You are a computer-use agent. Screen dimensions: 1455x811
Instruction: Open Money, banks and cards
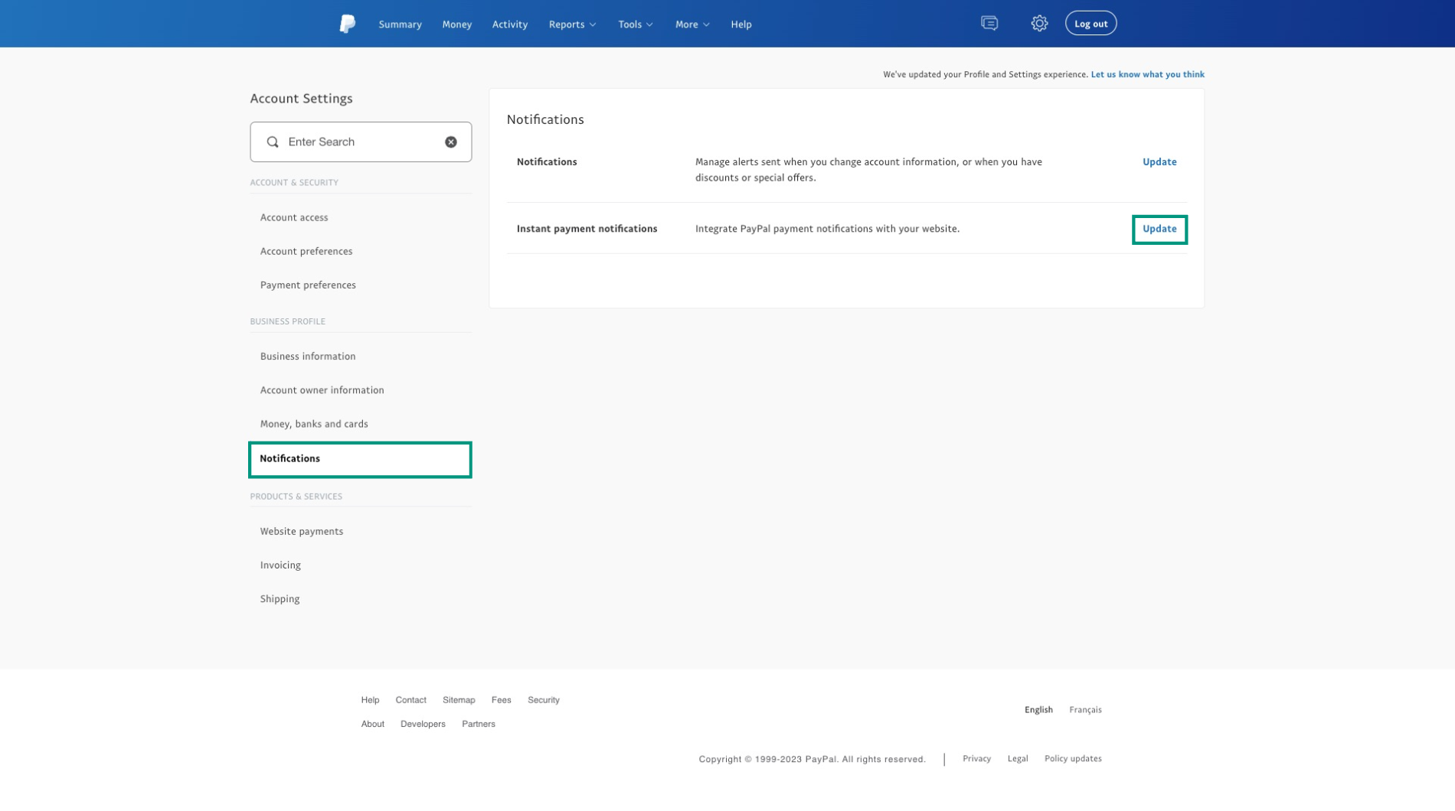[x=314, y=424]
